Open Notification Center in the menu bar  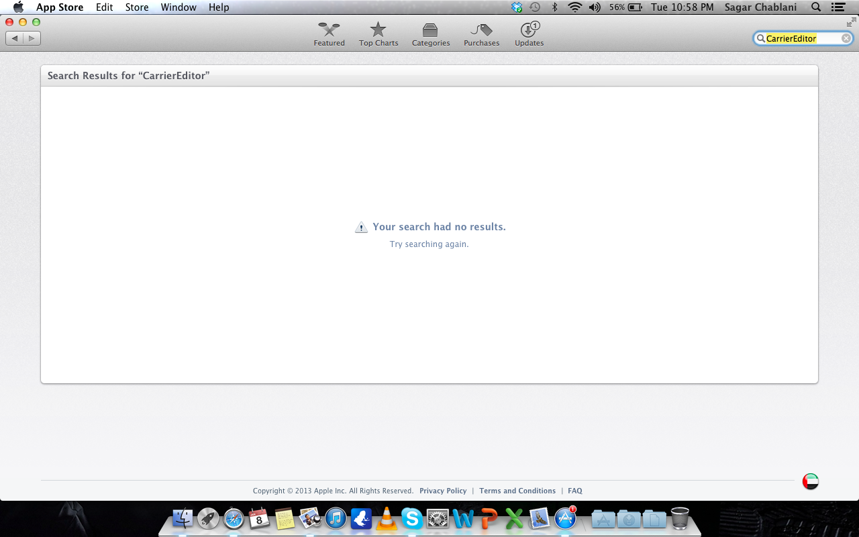838,7
